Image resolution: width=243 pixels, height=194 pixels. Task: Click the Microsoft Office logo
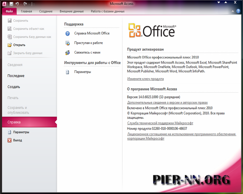(152, 30)
